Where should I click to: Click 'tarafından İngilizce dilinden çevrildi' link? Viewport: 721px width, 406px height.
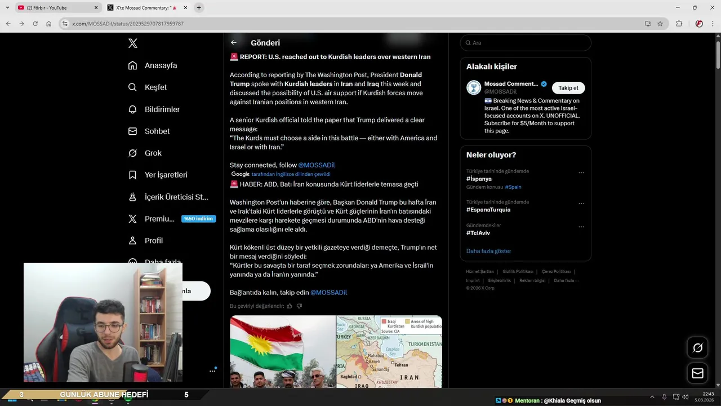(x=291, y=174)
